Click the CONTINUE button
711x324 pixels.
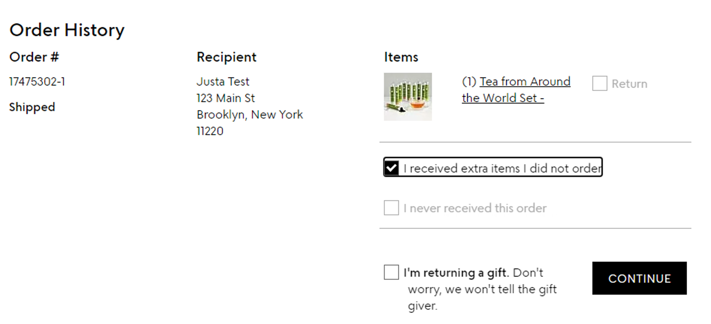pos(639,278)
